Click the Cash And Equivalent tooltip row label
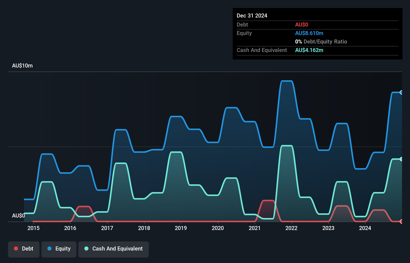Viewport: 410px width, 263px height. [x=262, y=50]
